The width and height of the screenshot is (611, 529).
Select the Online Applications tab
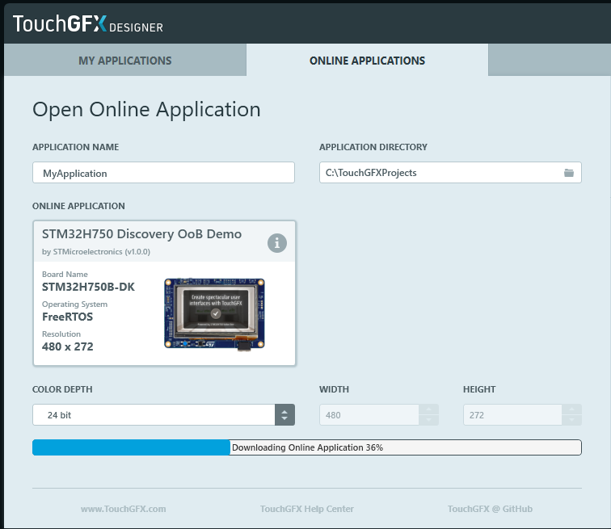click(367, 61)
